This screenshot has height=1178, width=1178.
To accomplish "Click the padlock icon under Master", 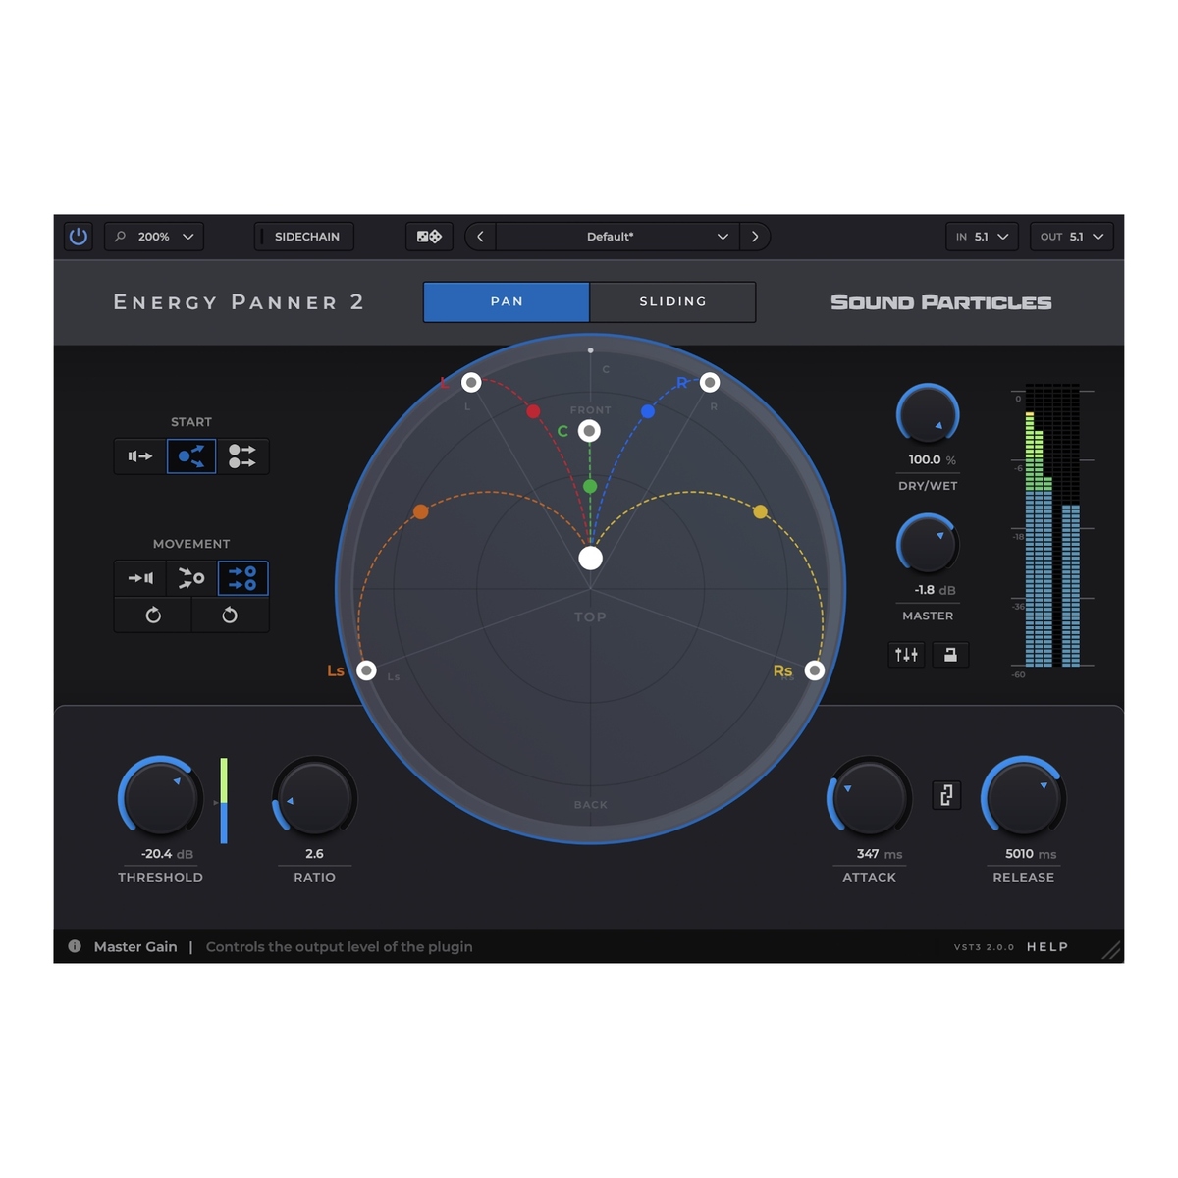I will point(950,655).
